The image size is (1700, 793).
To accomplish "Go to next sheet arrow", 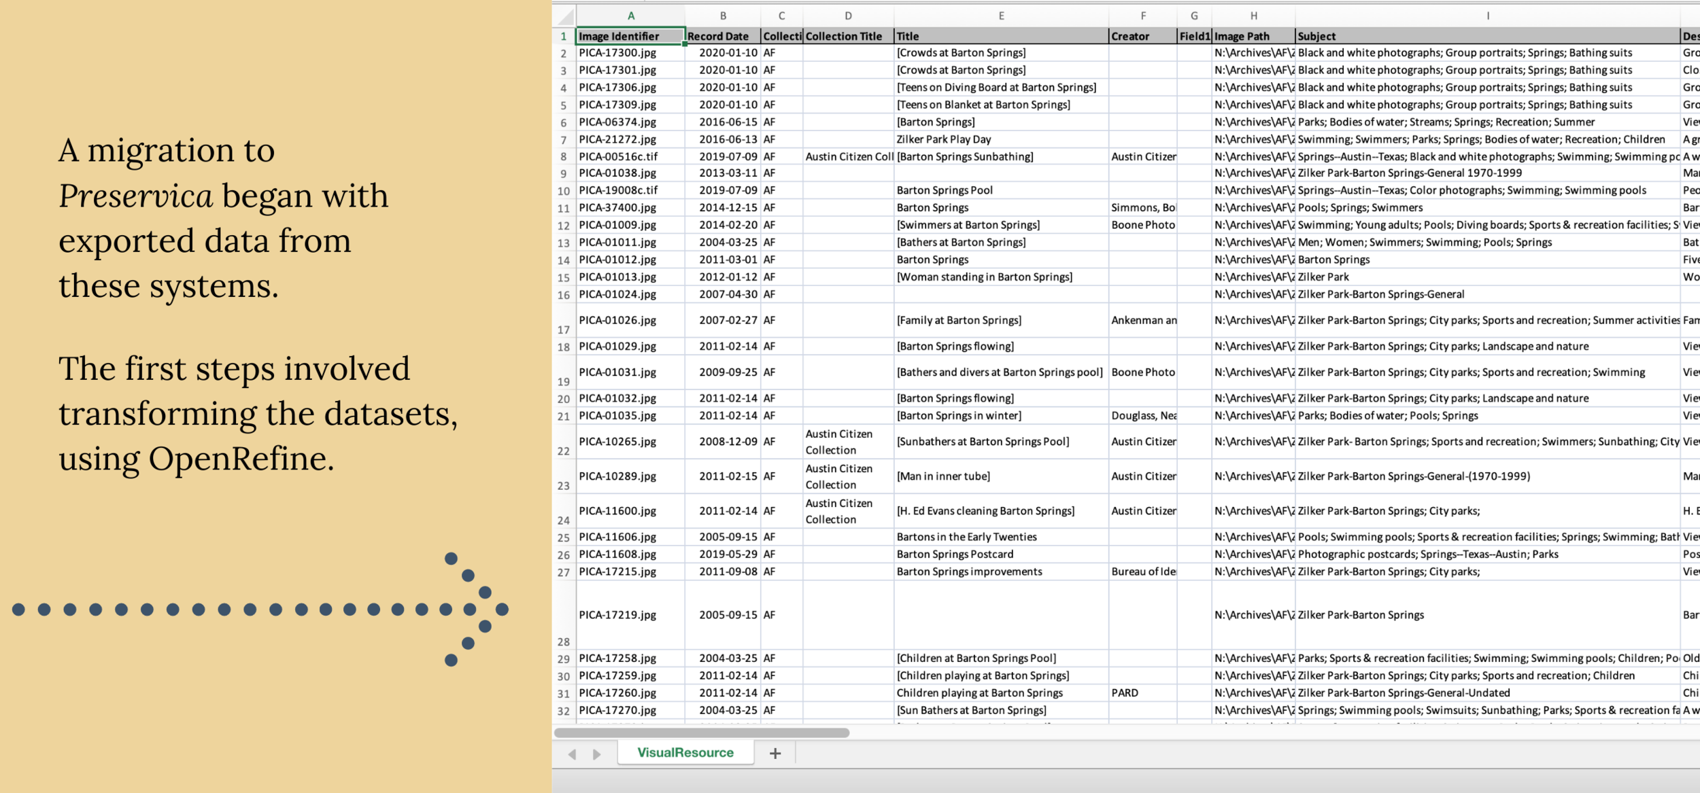I will [x=596, y=754].
